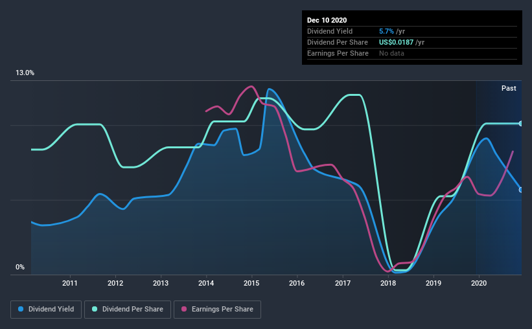
Task: Click the Dividend Per Share tooltip row label
Action: point(337,42)
